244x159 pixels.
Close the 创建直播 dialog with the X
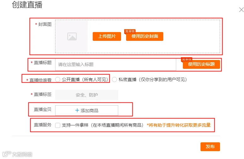241,10
